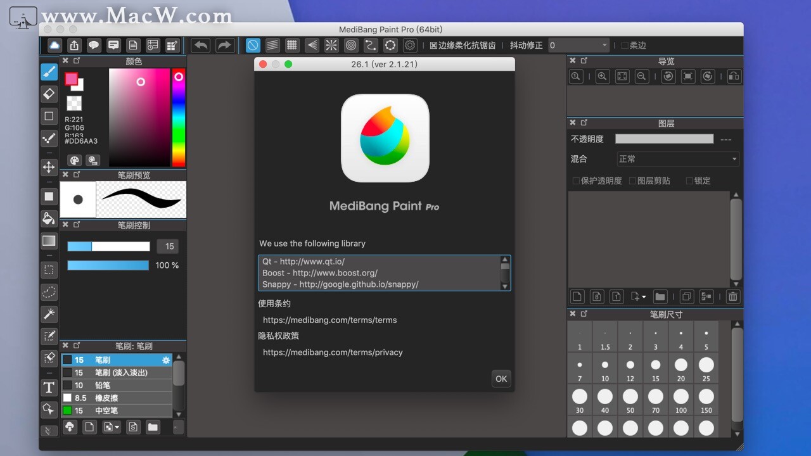The width and height of the screenshot is (811, 456).
Task: Select the Gradient tool
Action: 49,241
